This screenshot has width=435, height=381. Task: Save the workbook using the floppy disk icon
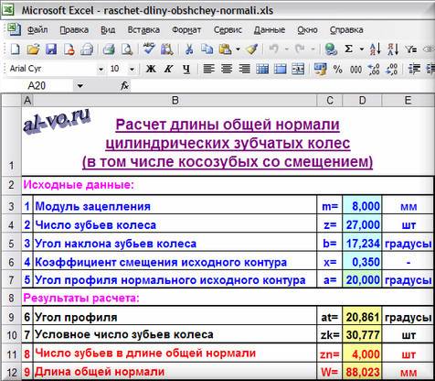tap(51, 49)
